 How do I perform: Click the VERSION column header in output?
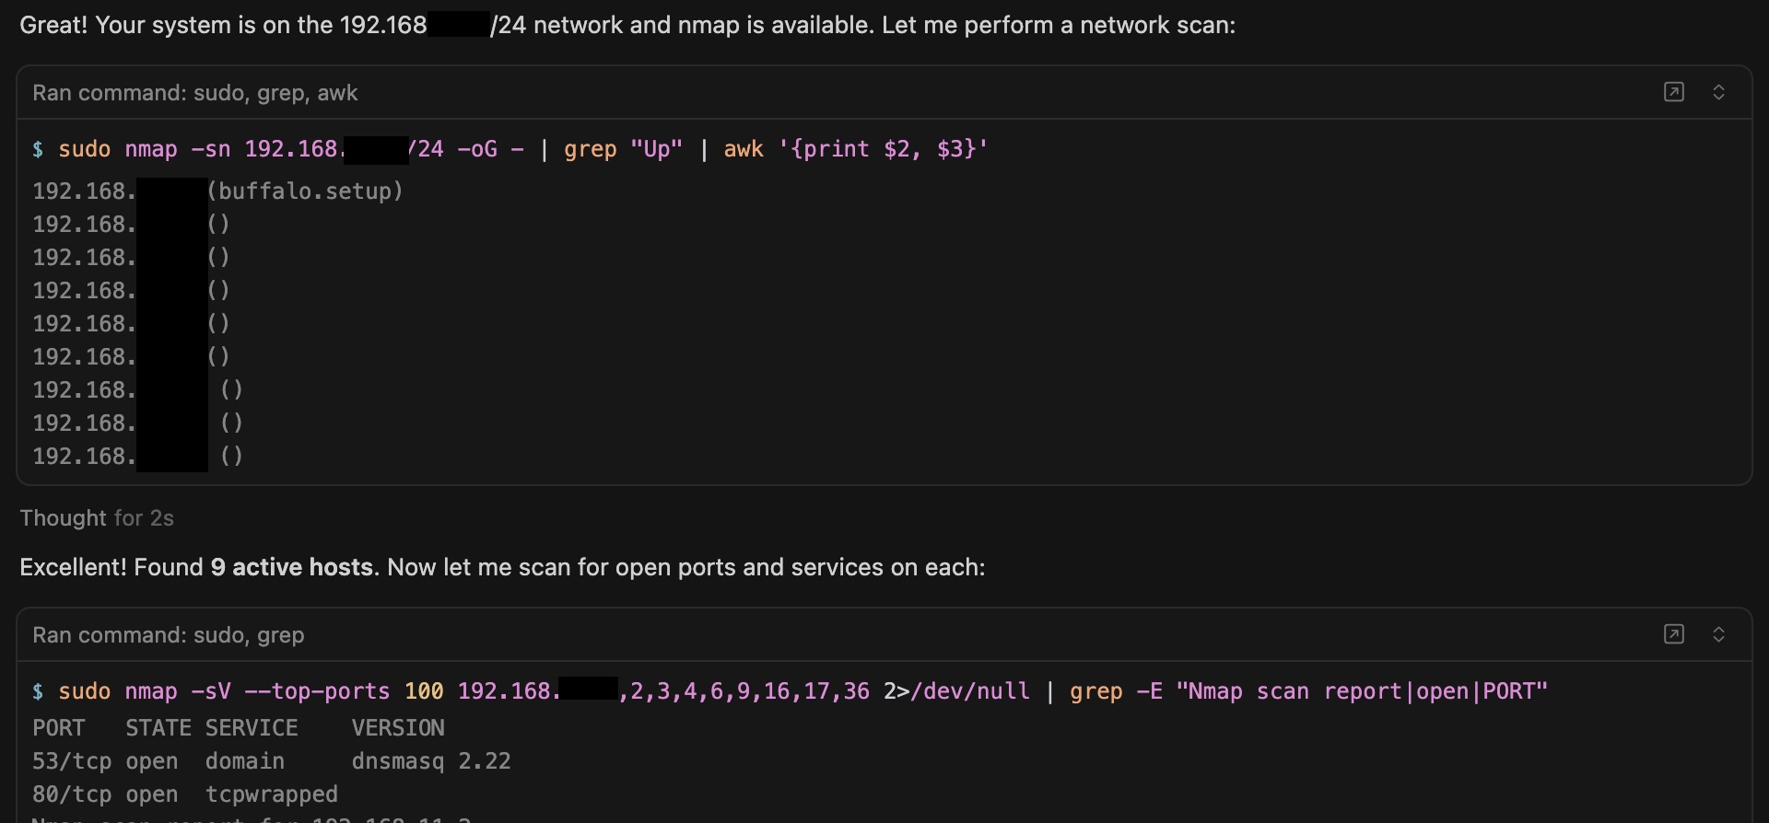click(397, 728)
